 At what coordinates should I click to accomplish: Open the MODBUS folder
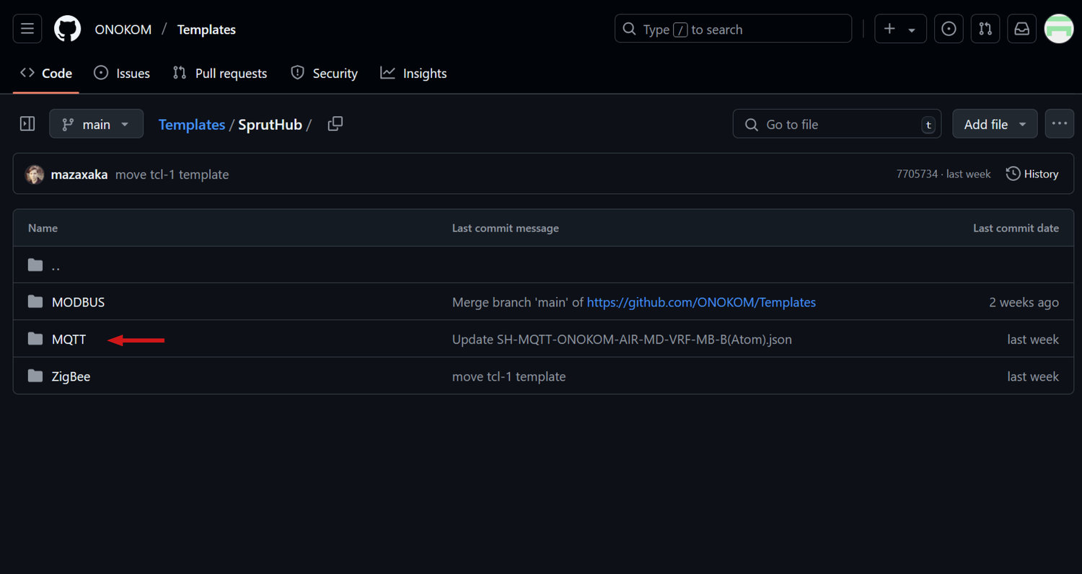78,302
